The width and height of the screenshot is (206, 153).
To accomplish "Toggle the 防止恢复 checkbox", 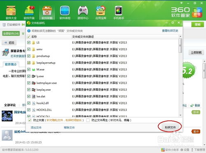I will point(30,120).
